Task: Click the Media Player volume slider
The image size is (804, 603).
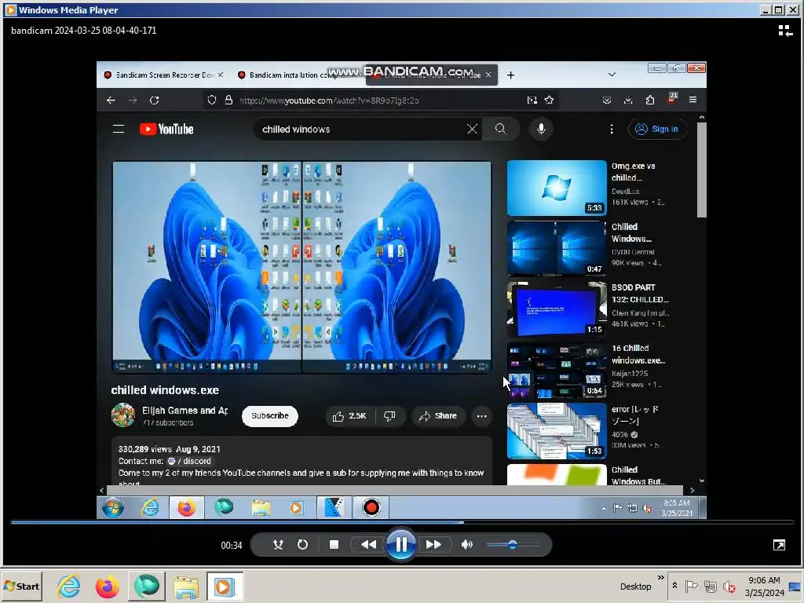Action: (512, 545)
